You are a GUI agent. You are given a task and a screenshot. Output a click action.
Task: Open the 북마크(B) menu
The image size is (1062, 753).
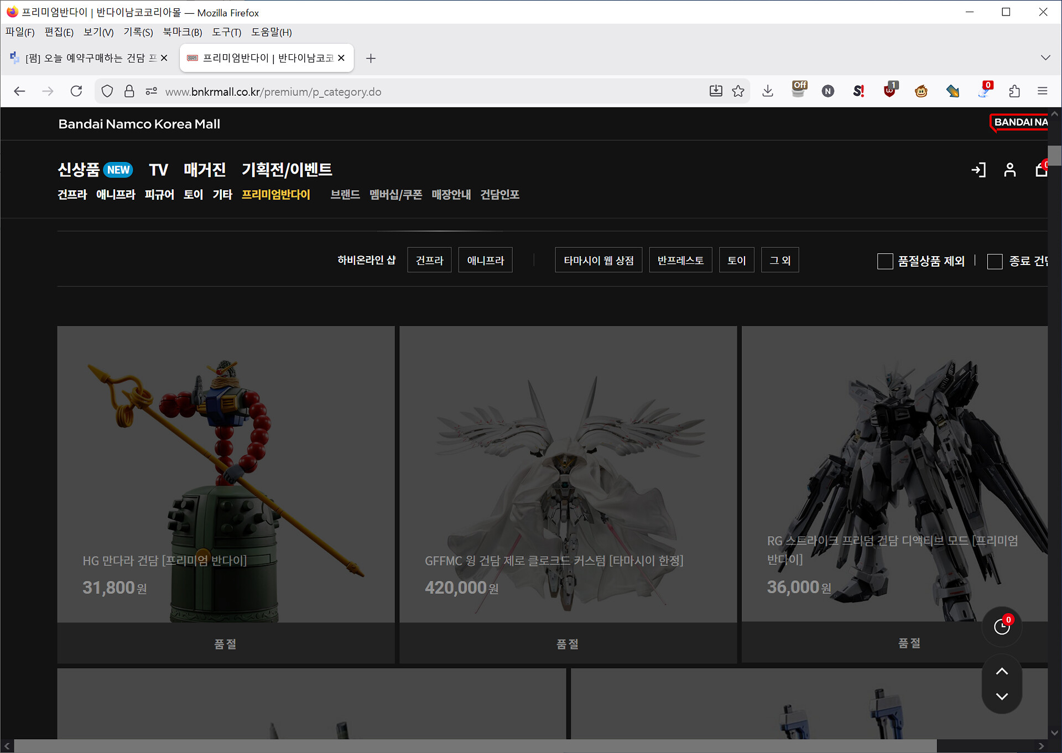182,32
